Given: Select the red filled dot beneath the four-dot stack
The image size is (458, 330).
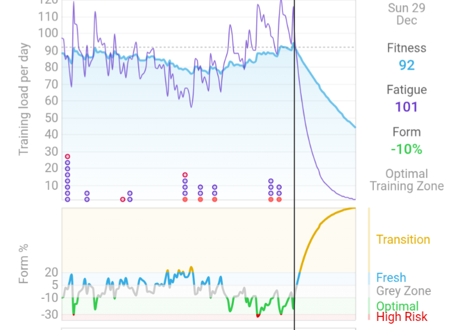Looking at the screenshot, I should pos(185,199).
